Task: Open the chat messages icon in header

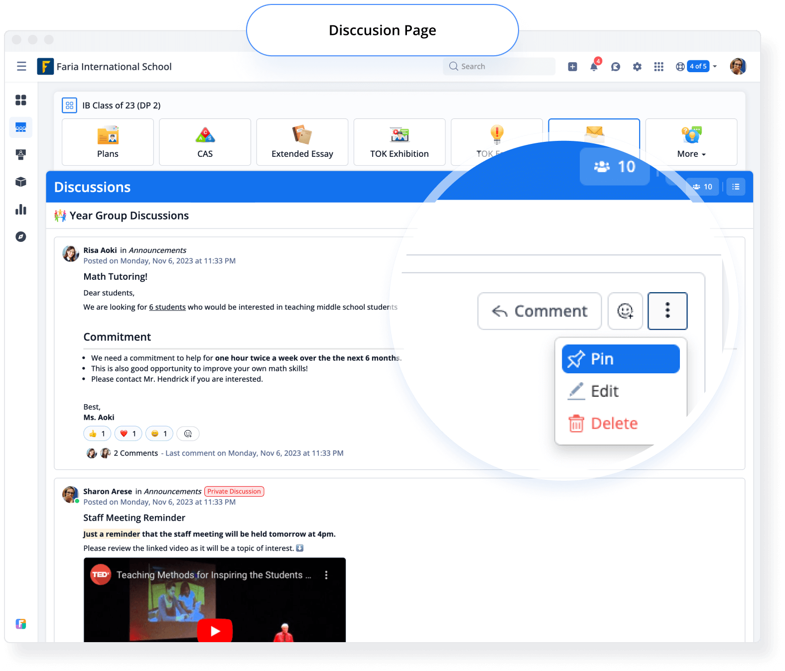Action: (616, 67)
